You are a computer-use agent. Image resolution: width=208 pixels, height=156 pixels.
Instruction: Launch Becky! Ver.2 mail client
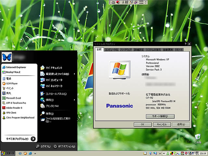coord(11,72)
